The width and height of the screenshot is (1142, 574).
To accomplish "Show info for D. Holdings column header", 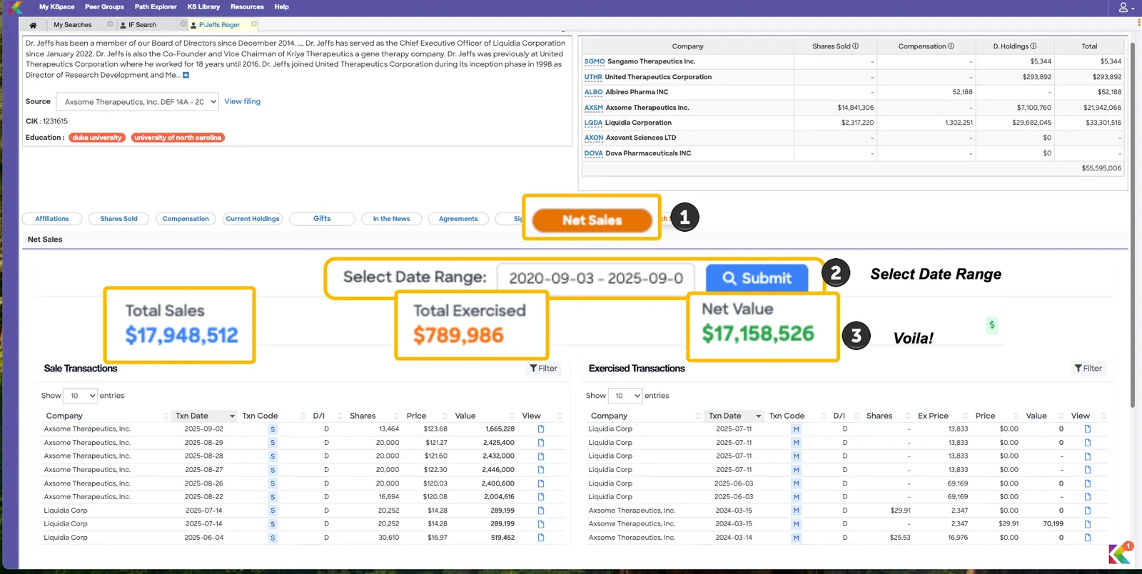I will [1034, 46].
